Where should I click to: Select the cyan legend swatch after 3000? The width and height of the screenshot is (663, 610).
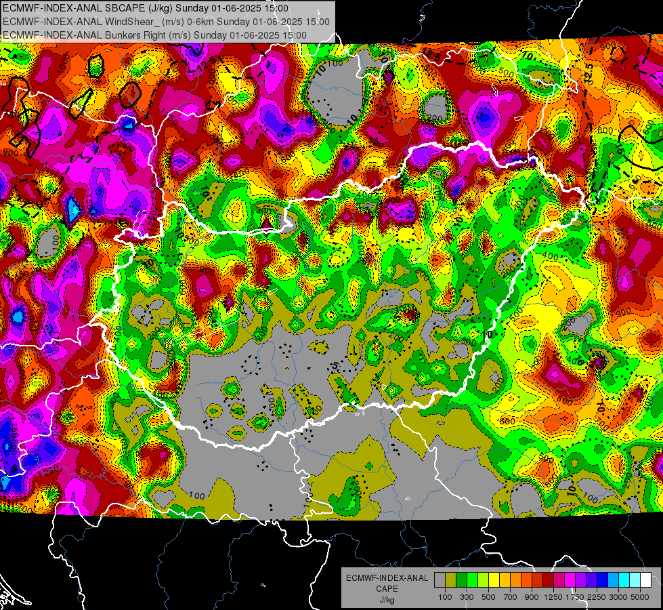[624, 579]
